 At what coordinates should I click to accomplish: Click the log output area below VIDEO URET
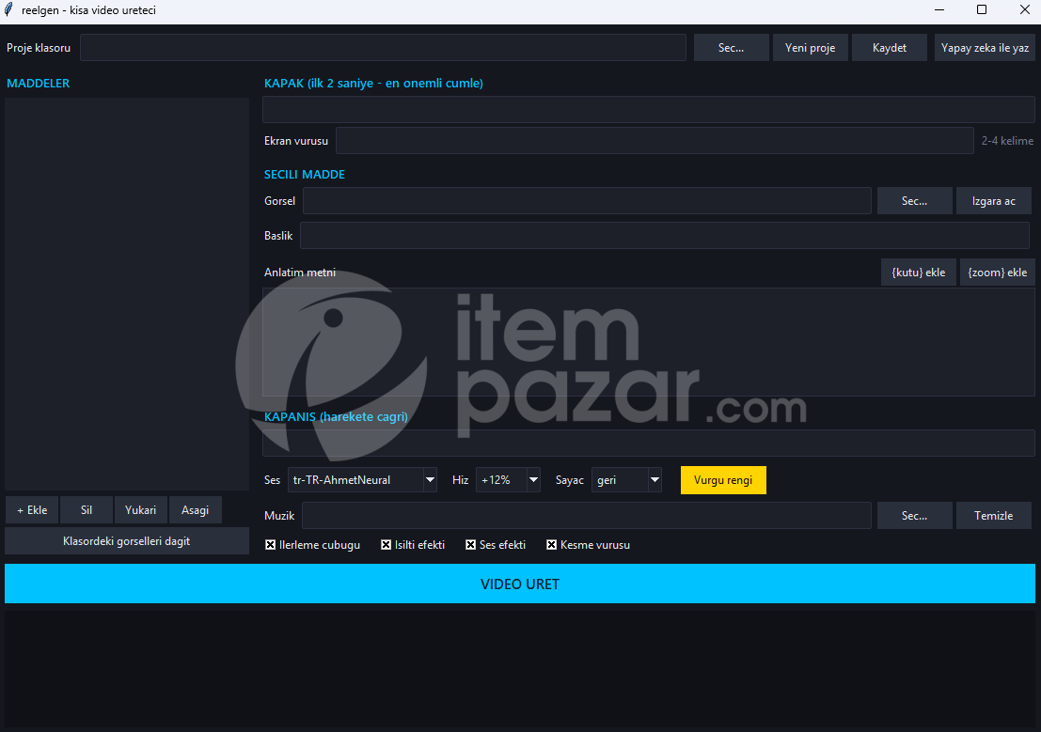tap(520, 669)
